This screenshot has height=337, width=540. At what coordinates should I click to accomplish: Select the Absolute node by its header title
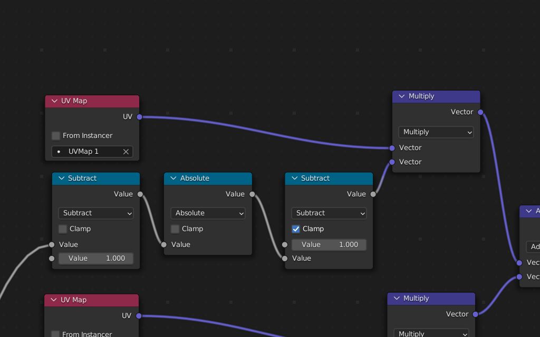point(195,178)
